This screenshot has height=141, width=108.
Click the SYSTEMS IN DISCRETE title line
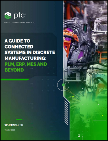pyautogui.click(x=30, y=53)
